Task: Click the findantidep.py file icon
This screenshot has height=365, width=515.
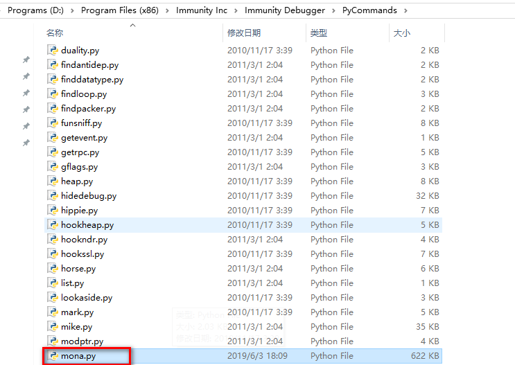Action: (x=53, y=64)
